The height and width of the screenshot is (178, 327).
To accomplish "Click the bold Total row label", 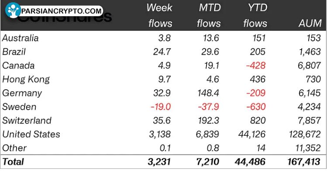I will (x=13, y=162).
